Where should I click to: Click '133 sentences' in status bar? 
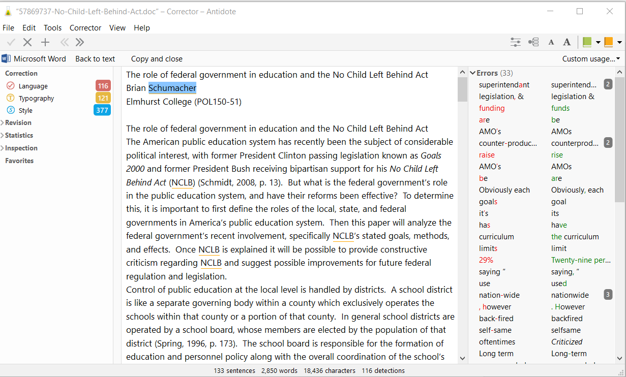click(234, 371)
